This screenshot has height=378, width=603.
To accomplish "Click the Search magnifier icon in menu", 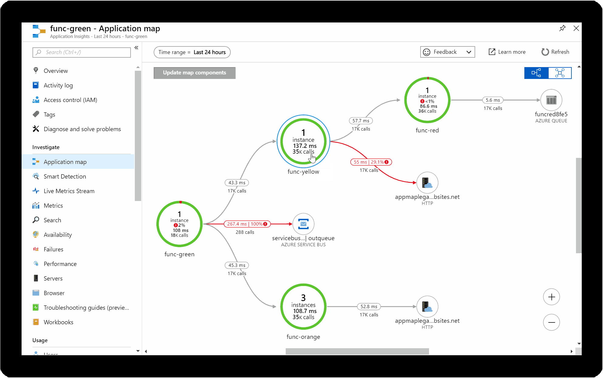I will click(36, 220).
